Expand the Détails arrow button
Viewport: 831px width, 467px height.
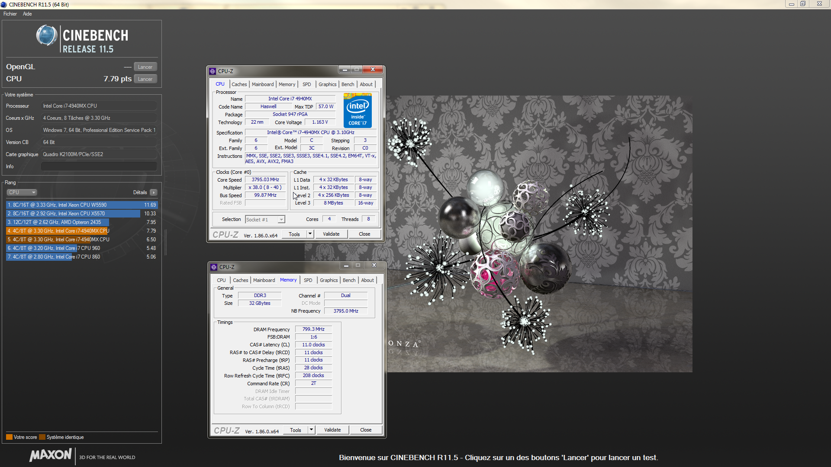coord(154,192)
